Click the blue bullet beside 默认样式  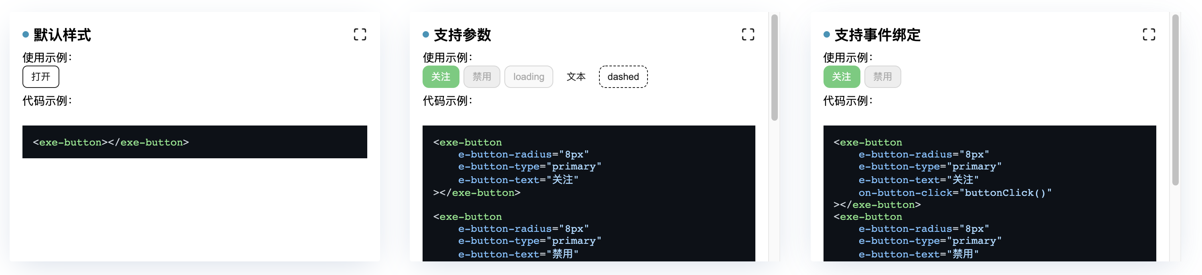click(26, 34)
